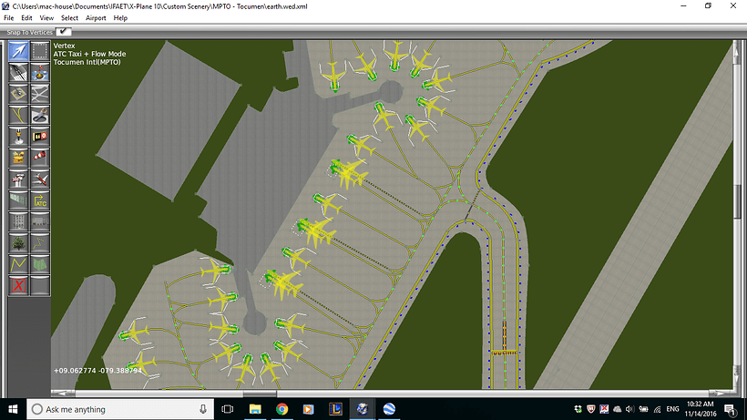Click the coordinates readout '+09.062774 -079.388794'
Screen dimensions: 747x420
97,371
